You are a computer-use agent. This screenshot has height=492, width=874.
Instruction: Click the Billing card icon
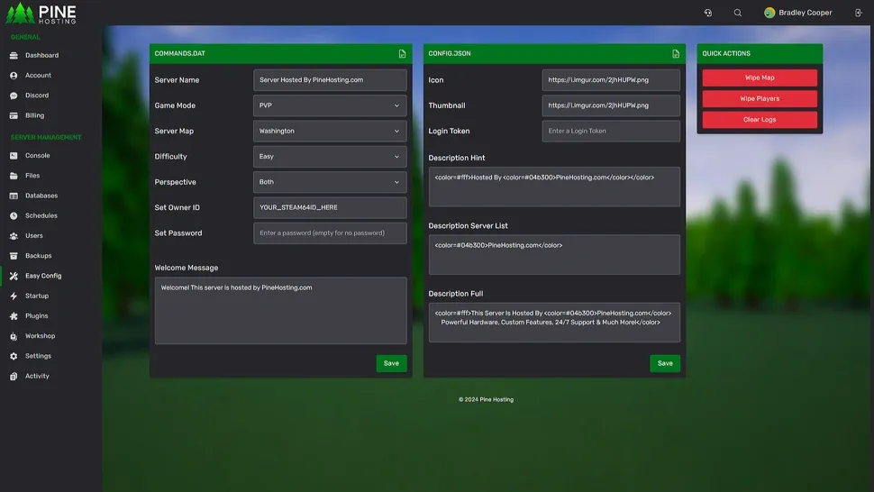point(14,115)
